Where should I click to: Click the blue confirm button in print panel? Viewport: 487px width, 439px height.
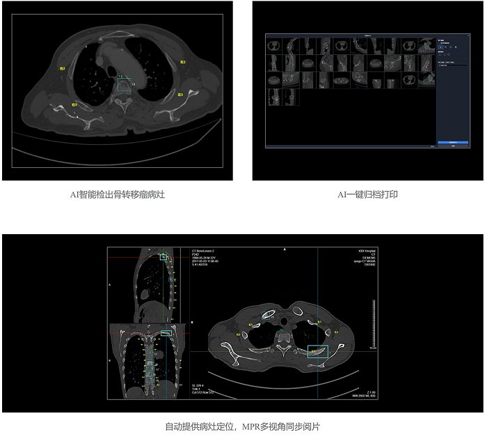pos(453,141)
